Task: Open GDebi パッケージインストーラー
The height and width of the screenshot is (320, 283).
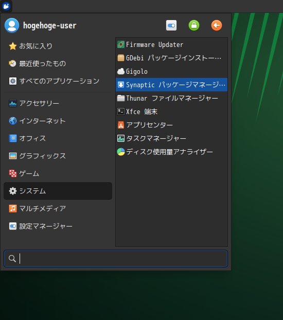Action: 171,58
